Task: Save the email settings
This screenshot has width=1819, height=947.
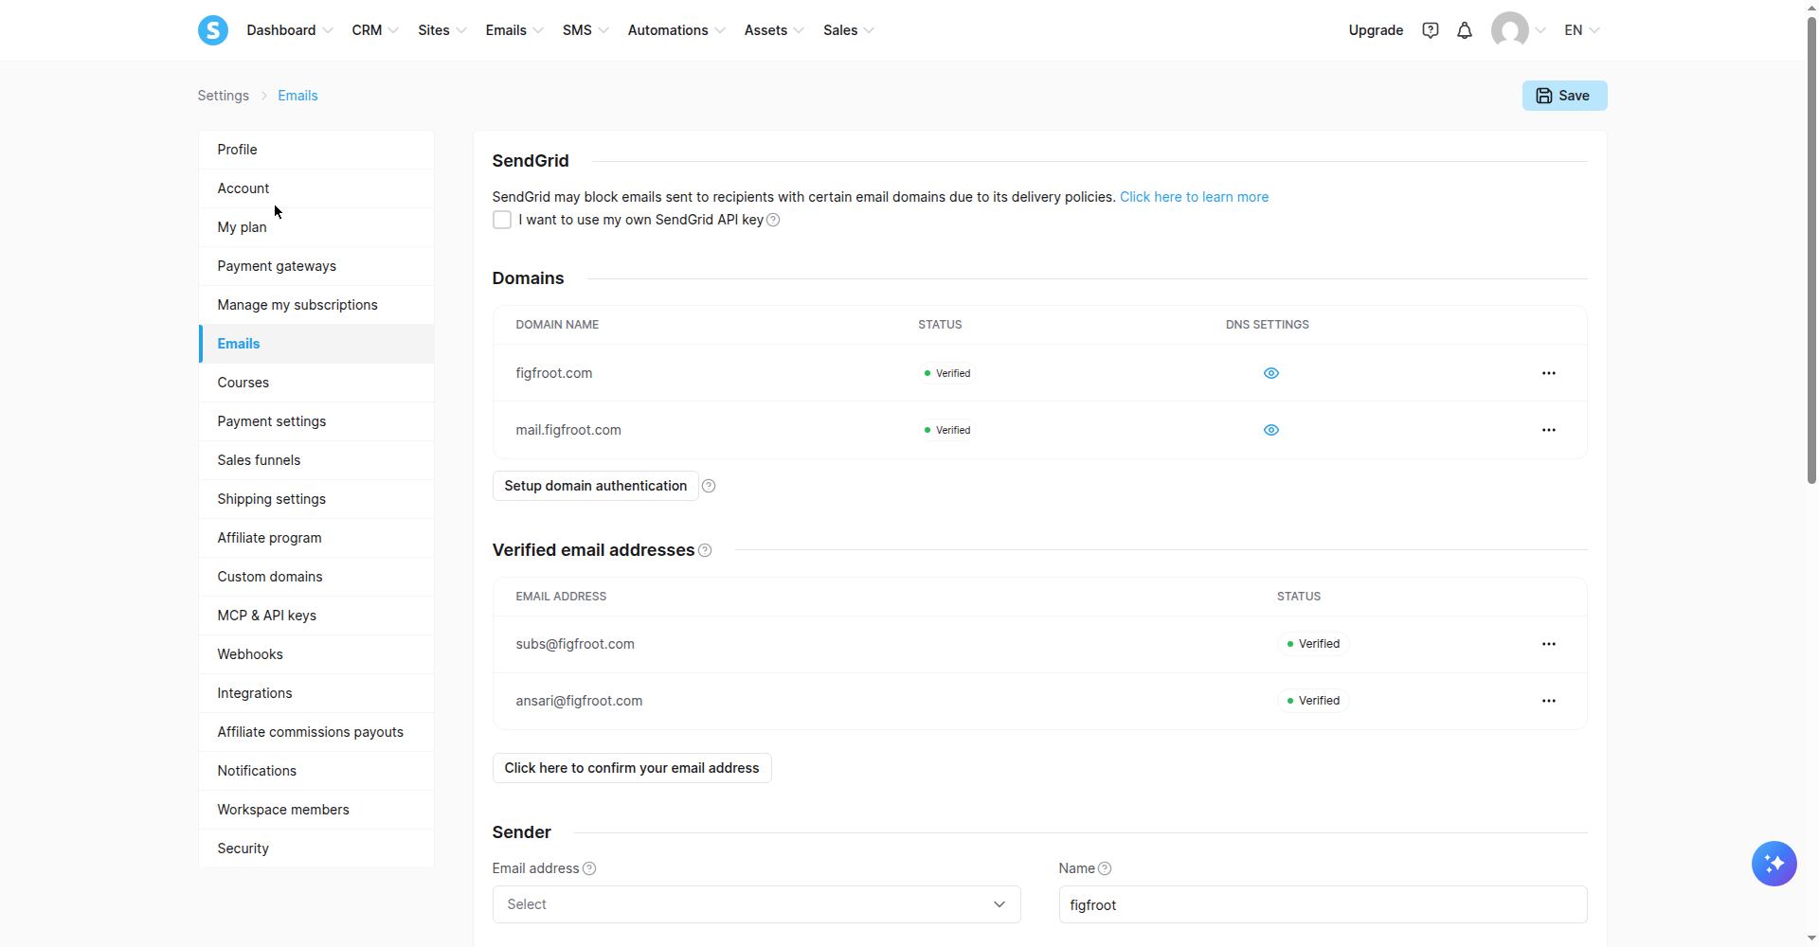Action: [x=1564, y=96]
